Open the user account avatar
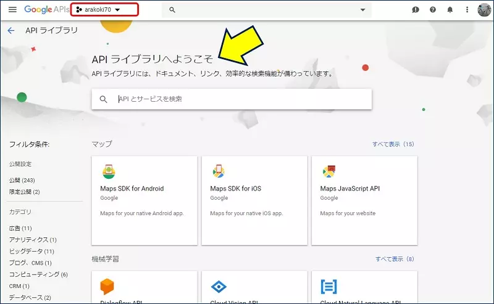 [x=484, y=10]
